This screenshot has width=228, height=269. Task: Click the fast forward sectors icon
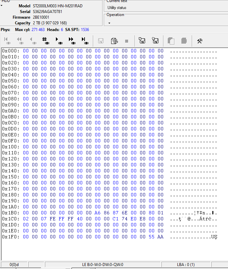pyautogui.click(x=72, y=41)
